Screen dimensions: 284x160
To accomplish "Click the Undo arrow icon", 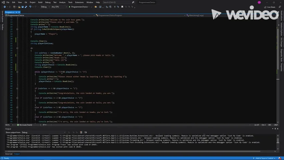I will 30,7.
